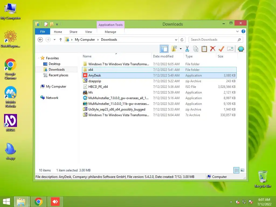This screenshot has width=276, height=207.
Task: Click the red X Delete icon
Action: [x=213, y=49]
